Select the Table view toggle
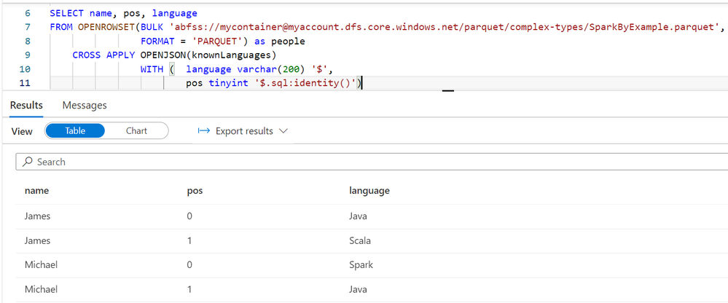Image resolution: width=728 pixels, height=303 pixels. (x=75, y=131)
